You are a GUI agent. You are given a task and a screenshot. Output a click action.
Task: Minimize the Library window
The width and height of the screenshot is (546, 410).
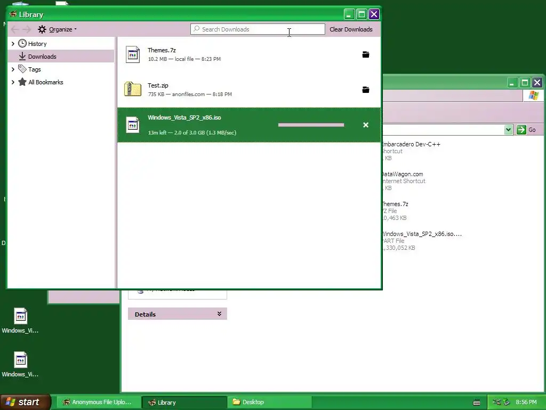point(349,14)
